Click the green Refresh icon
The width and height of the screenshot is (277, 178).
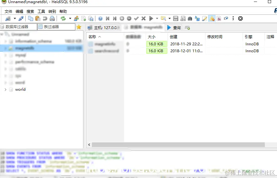(x=63, y=18)
